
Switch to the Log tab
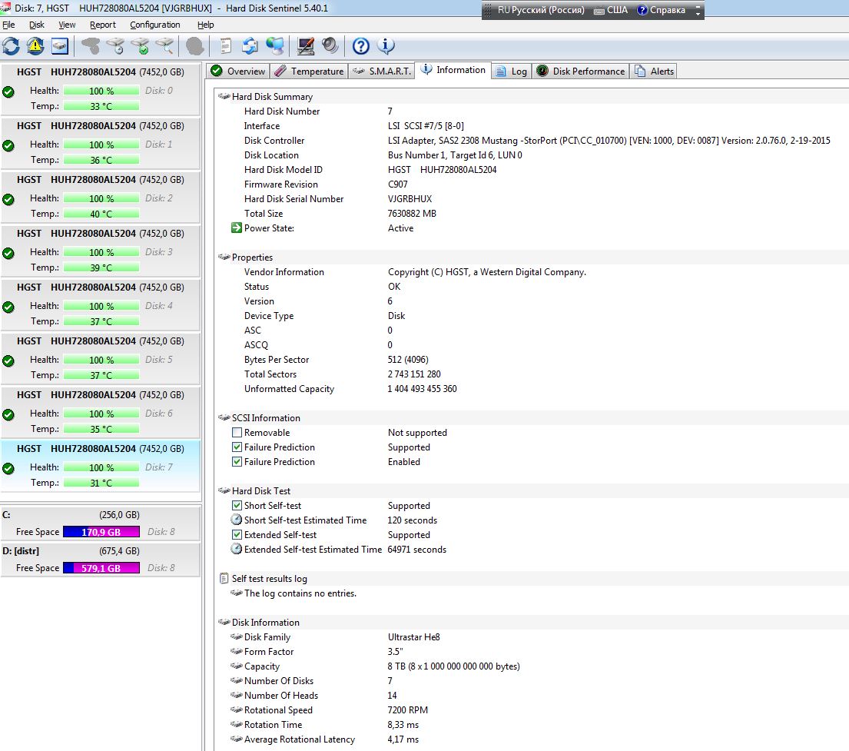tap(512, 71)
